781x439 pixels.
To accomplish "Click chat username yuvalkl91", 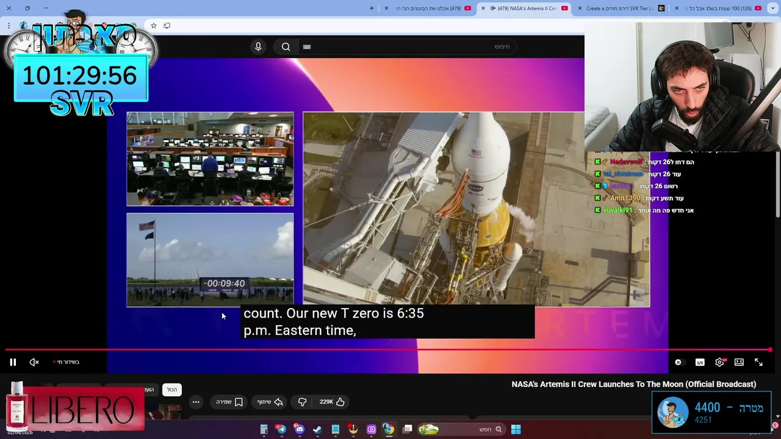I will (617, 210).
